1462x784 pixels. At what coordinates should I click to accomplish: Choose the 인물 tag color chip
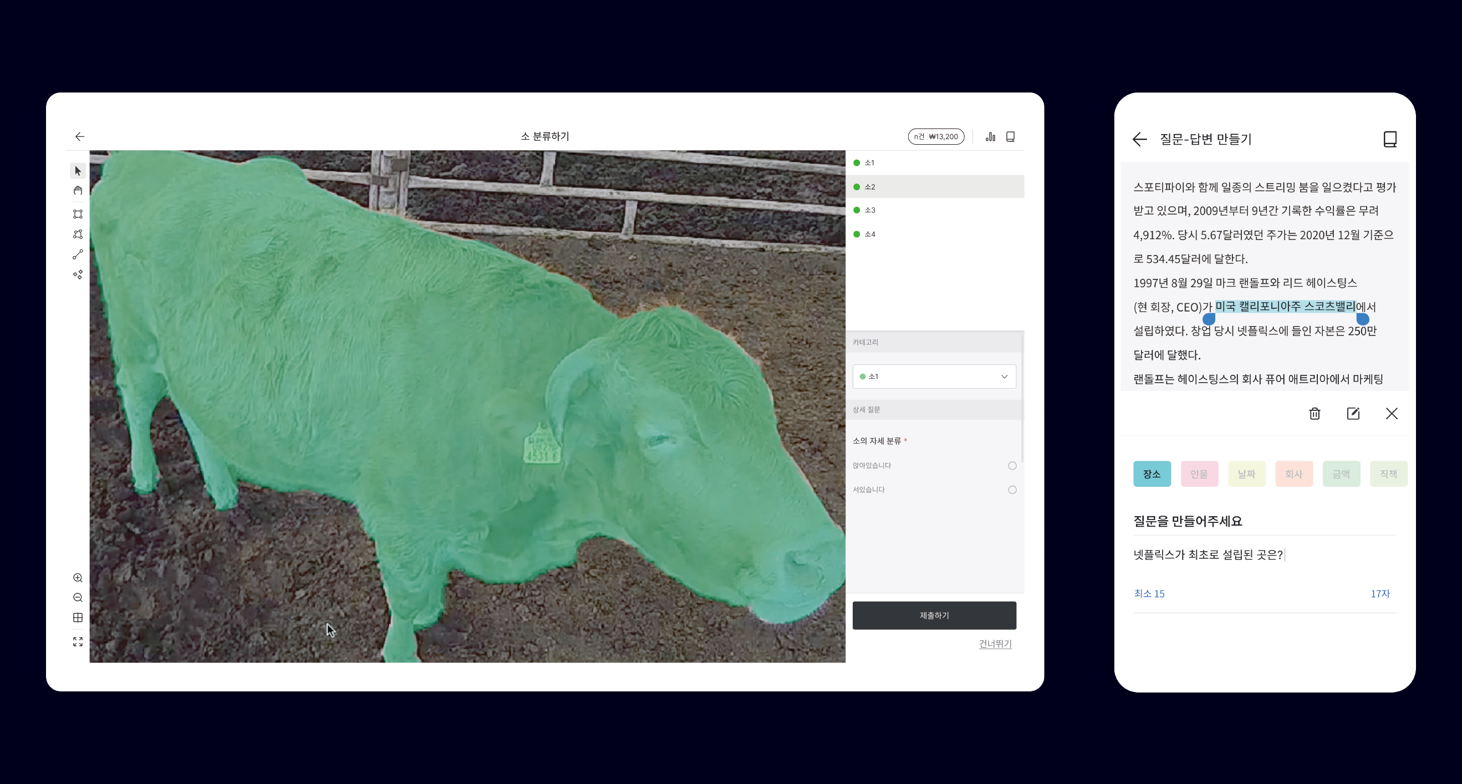click(x=1199, y=474)
